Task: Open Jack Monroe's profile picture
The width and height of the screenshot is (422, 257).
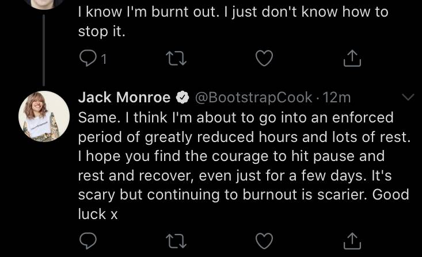Action: [44, 116]
